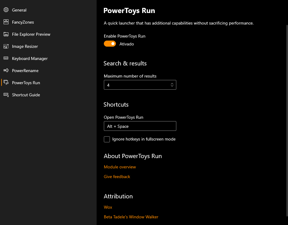Open Beta Tadele's Window Walker link
The image size is (288, 225).
tap(131, 217)
